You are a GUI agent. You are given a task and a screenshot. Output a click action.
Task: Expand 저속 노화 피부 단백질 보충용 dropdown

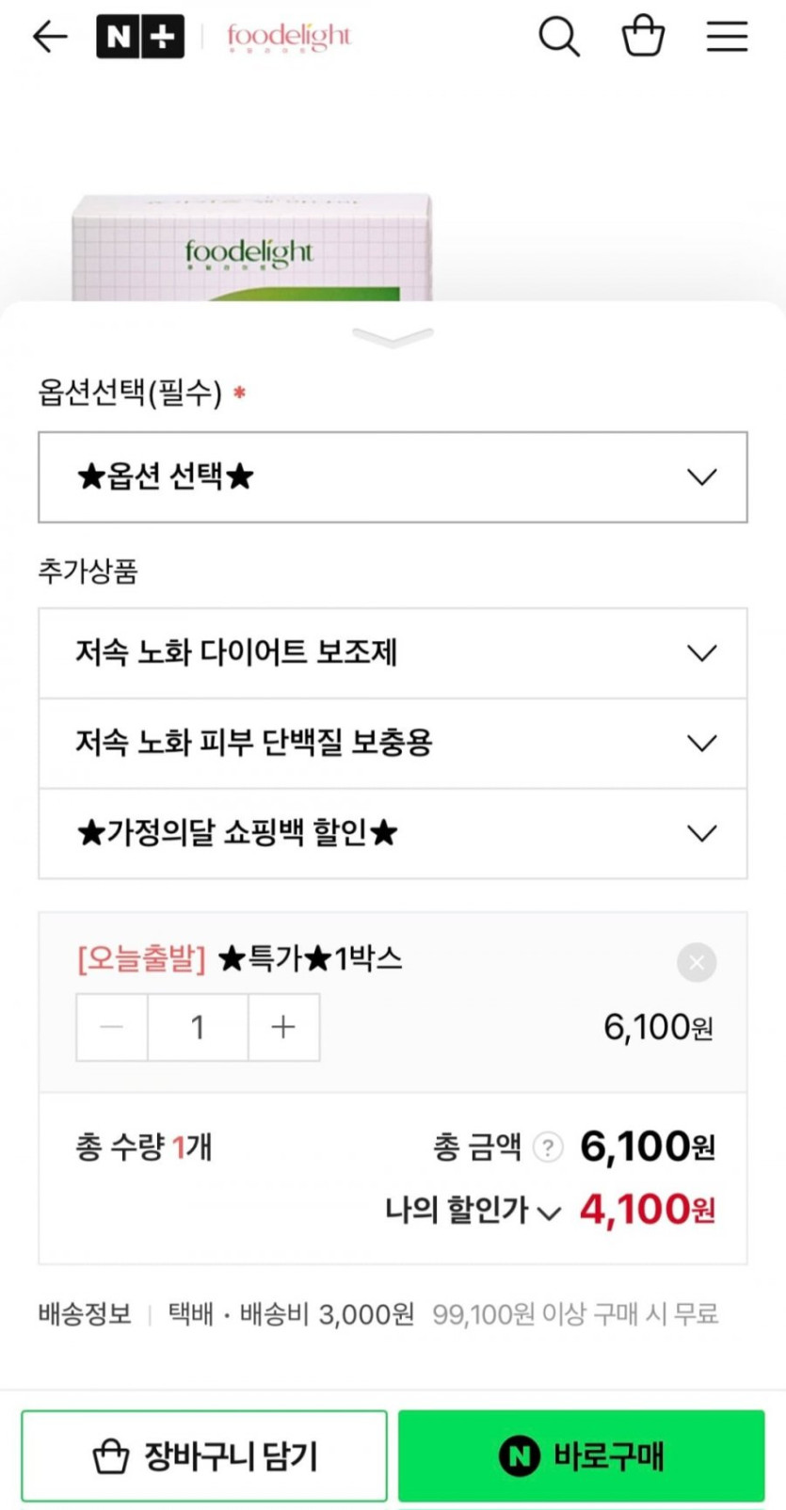click(x=393, y=743)
